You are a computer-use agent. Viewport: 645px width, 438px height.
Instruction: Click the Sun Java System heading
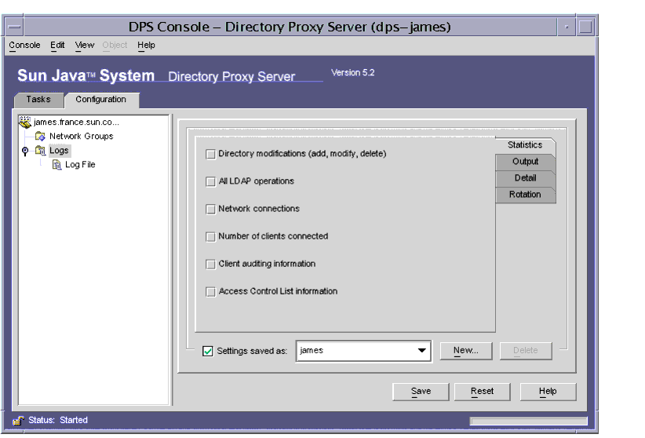[86, 75]
